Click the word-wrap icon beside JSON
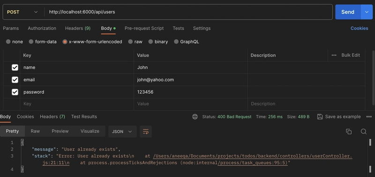375x177 pixels. click(x=146, y=132)
